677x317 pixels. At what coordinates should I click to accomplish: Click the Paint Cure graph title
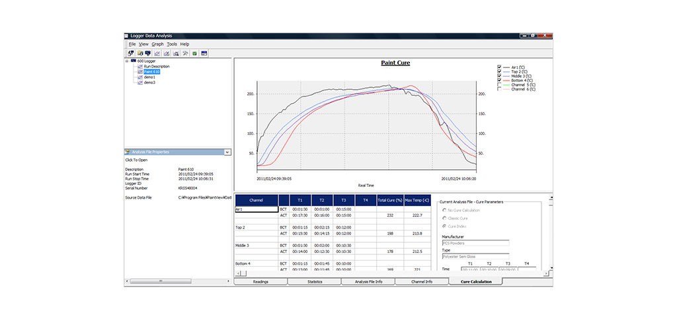click(x=395, y=63)
